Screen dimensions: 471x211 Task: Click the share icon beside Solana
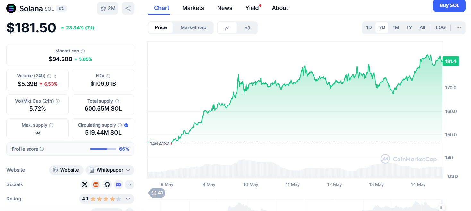point(128,8)
